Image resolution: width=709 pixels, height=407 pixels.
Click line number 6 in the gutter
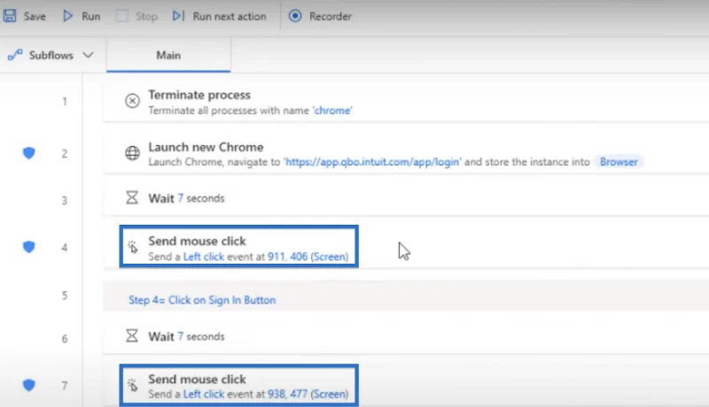pyautogui.click(x=65, y=339)
